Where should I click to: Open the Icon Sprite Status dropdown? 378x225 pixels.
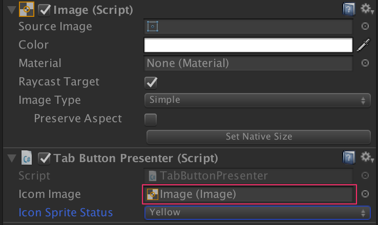[258, 212]
